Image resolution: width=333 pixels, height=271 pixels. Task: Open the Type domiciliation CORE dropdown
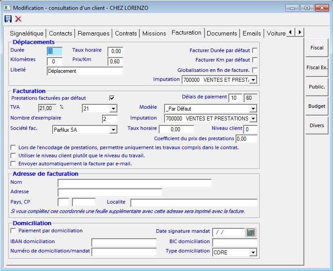tap(253, 253)
